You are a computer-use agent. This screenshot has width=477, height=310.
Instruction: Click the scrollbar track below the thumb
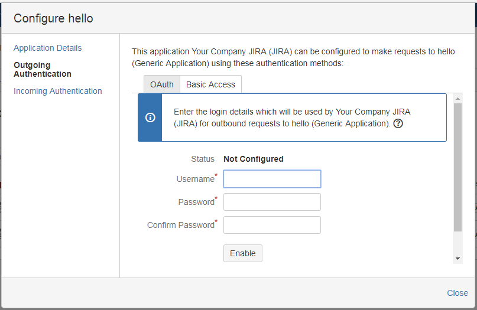[457, 243]
